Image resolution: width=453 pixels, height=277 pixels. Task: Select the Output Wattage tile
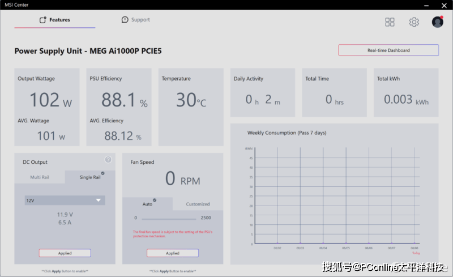[48, 107]
